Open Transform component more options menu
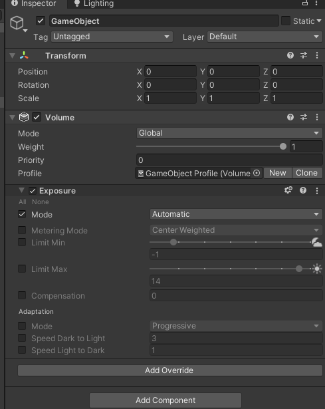325x409 pixels. (317, 55)
